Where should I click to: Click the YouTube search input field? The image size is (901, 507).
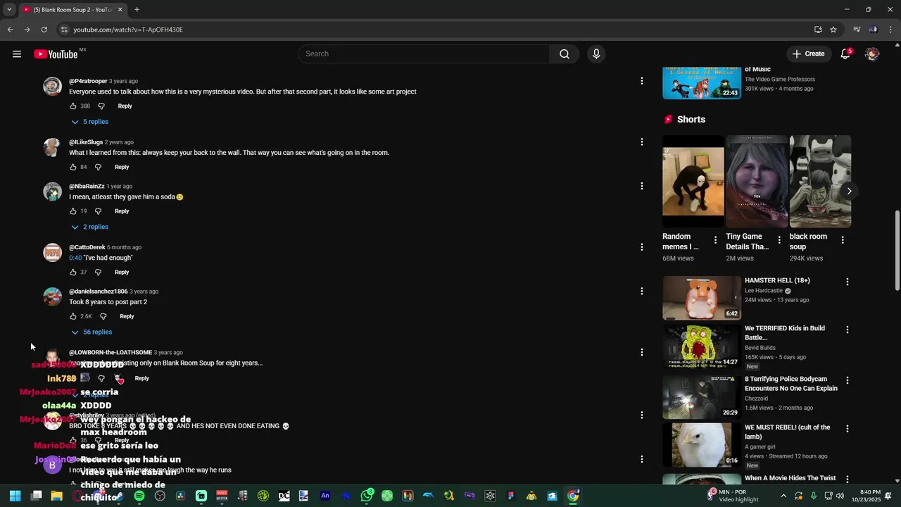[424, 54]
